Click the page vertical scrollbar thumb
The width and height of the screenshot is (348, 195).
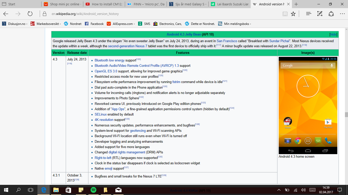[x=346, y=115]
